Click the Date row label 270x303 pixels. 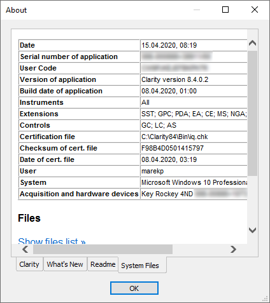click(x=27, y=45)
